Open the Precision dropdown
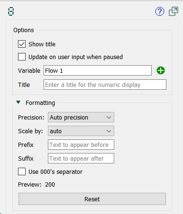Viewport: 183px width, 214px height. pos(81,117)
